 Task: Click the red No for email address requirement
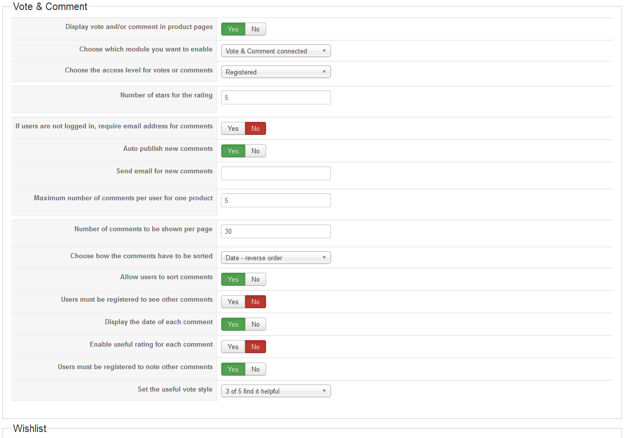(256, 128)
